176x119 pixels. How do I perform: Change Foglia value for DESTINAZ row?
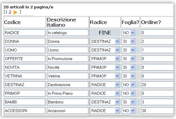(128, 85)
